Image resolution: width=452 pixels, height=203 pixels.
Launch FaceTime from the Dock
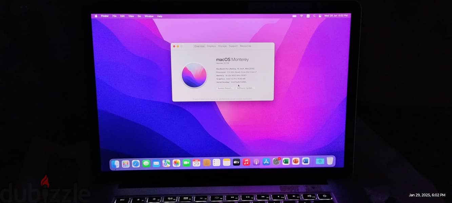pyautogui.click(x=186, y=163)
